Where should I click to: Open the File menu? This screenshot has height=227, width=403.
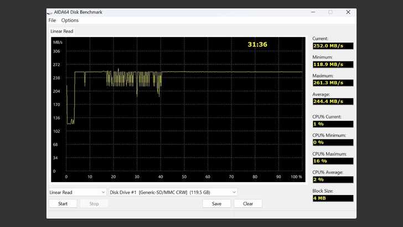pyautogui.click(x=52, y=20)
